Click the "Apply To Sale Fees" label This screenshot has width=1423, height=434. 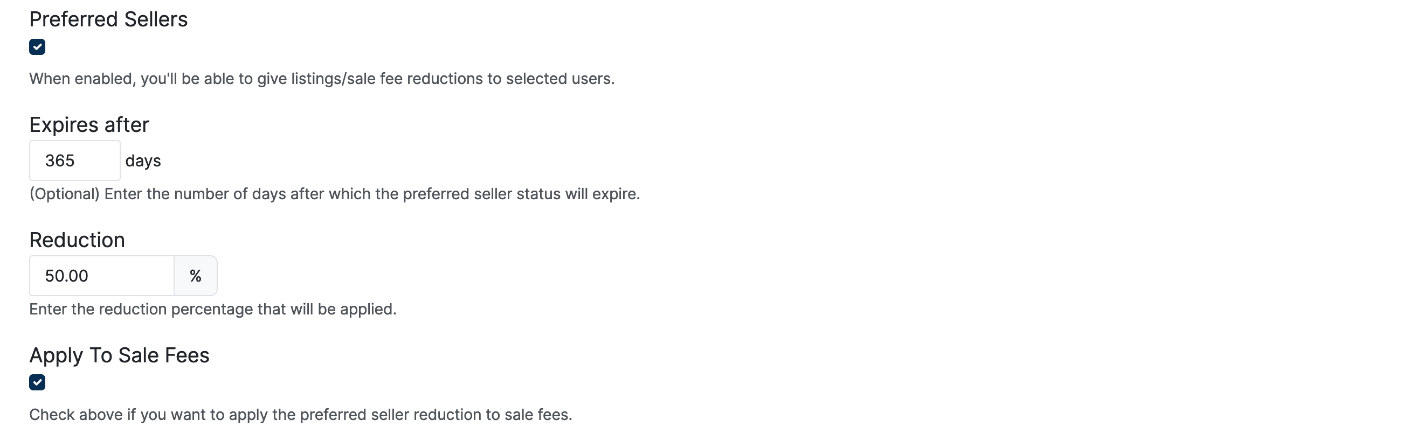tap(119, 355)
